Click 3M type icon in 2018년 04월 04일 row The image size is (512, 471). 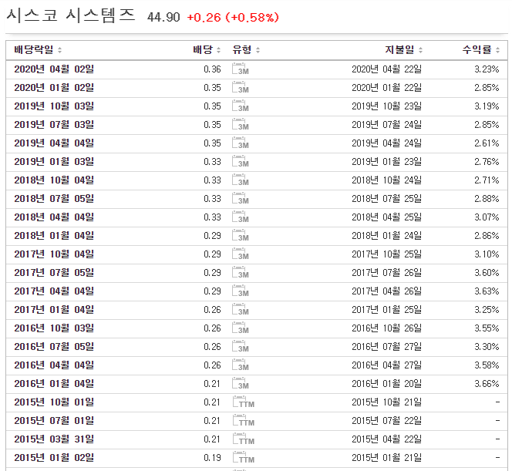point(241,217)
